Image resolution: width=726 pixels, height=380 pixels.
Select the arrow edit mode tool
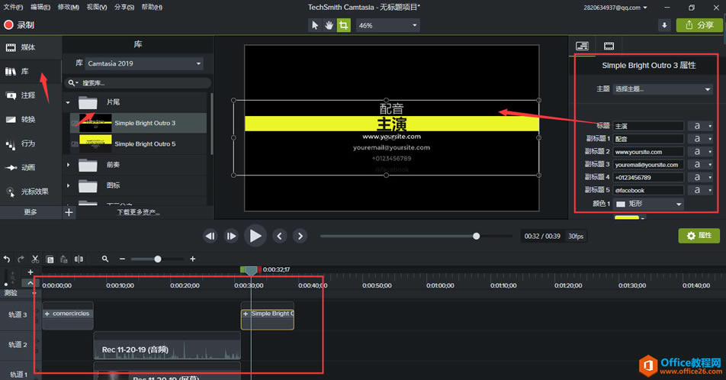(315, 25)
